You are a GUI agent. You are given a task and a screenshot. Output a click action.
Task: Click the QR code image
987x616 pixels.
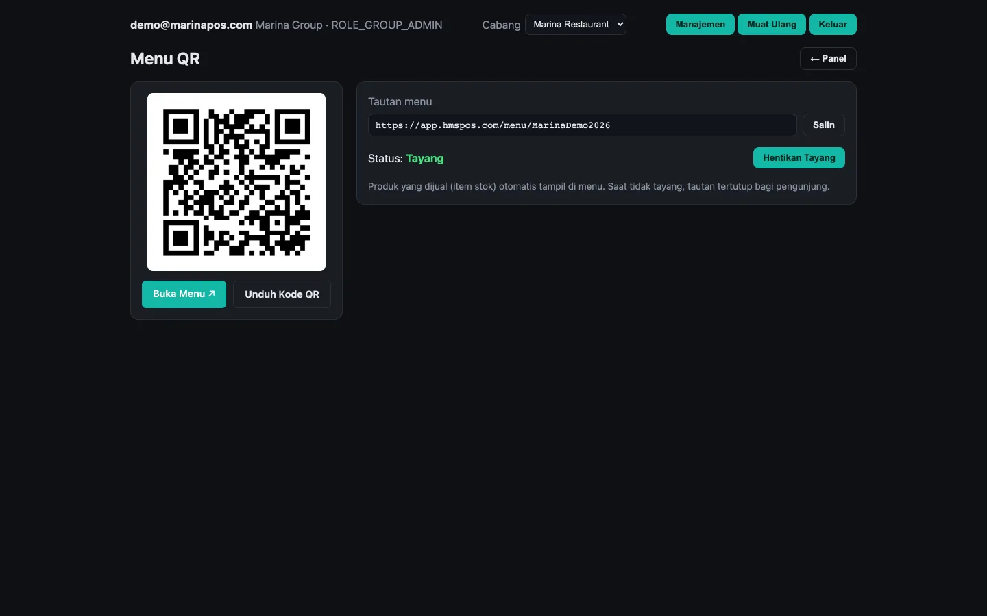pos(236,182)
